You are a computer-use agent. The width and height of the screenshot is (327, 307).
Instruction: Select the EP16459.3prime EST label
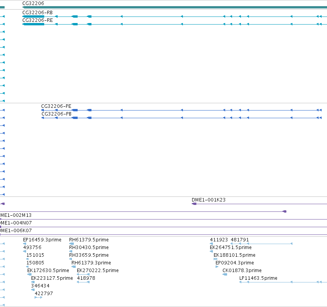point(42,240)
